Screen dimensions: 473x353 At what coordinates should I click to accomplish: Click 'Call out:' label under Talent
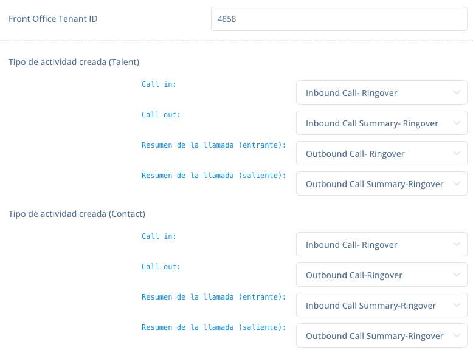point(161,115)
